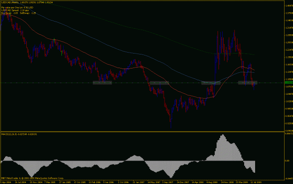
Task: Click the BuySwap SellSwap info line
Action: (x=18, y=13)
